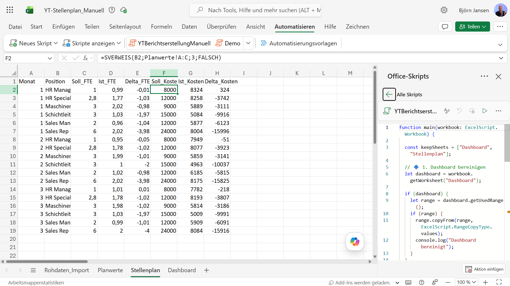Open Arbeitsmappenstatistiken
Image resolution: width=510 pixels, height=286 pixels.
point(36,283)
